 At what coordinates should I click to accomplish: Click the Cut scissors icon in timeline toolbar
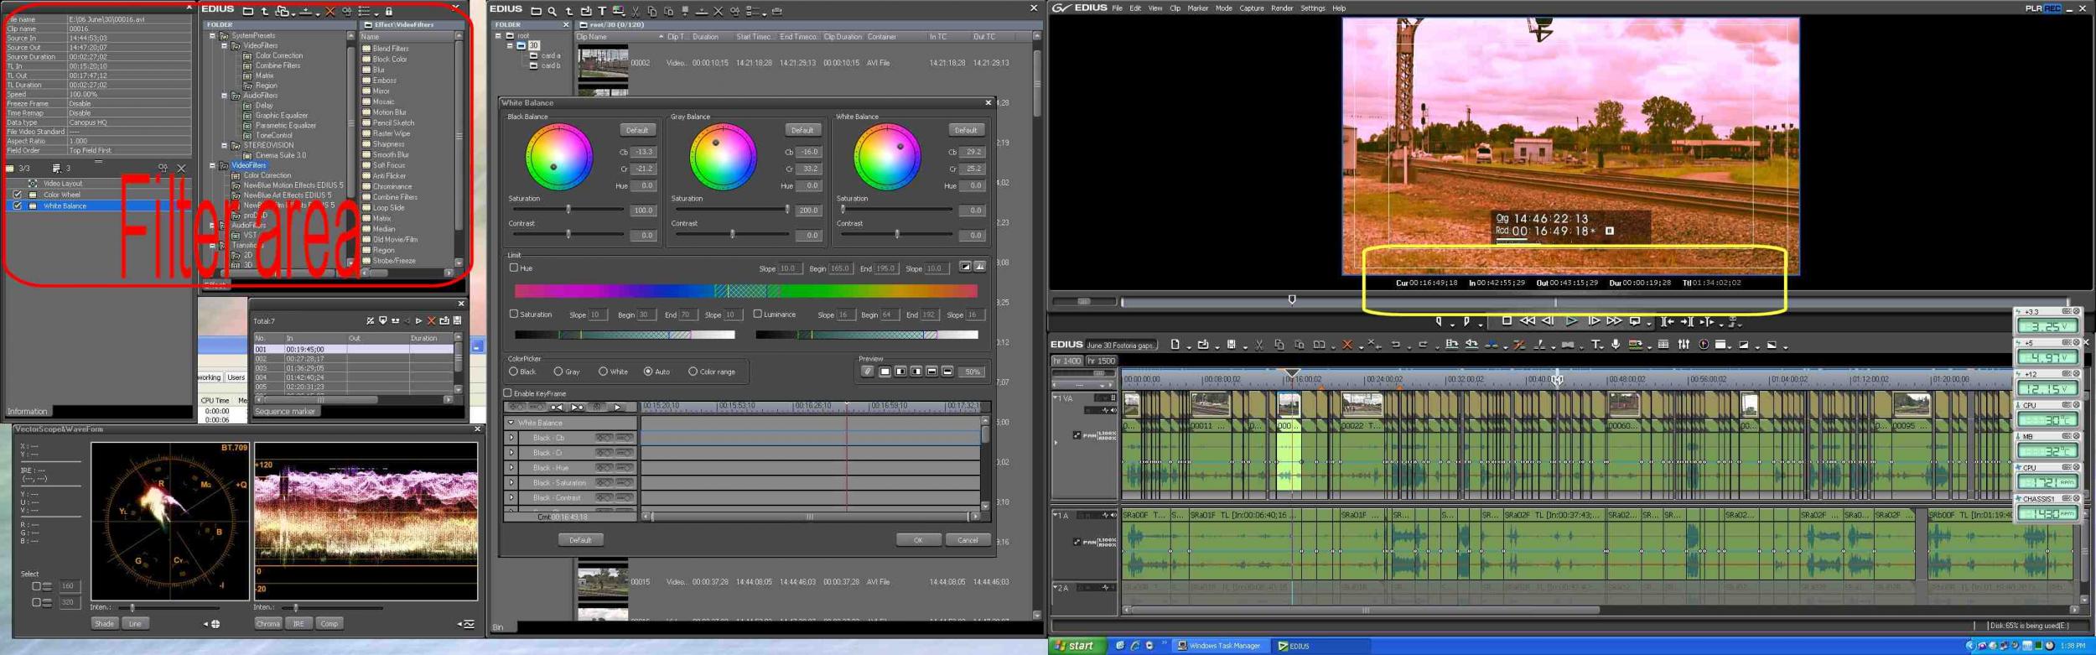[1258, 345]
